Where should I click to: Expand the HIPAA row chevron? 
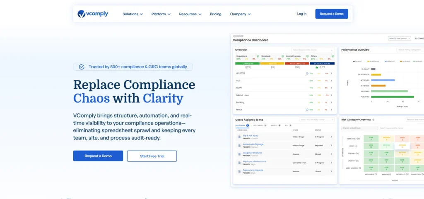point(332,110)
